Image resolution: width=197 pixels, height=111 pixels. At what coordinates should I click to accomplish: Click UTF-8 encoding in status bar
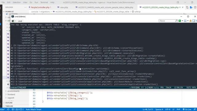168,109
